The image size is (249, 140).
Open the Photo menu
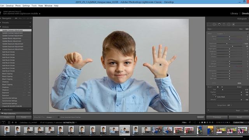coord(18,5)
